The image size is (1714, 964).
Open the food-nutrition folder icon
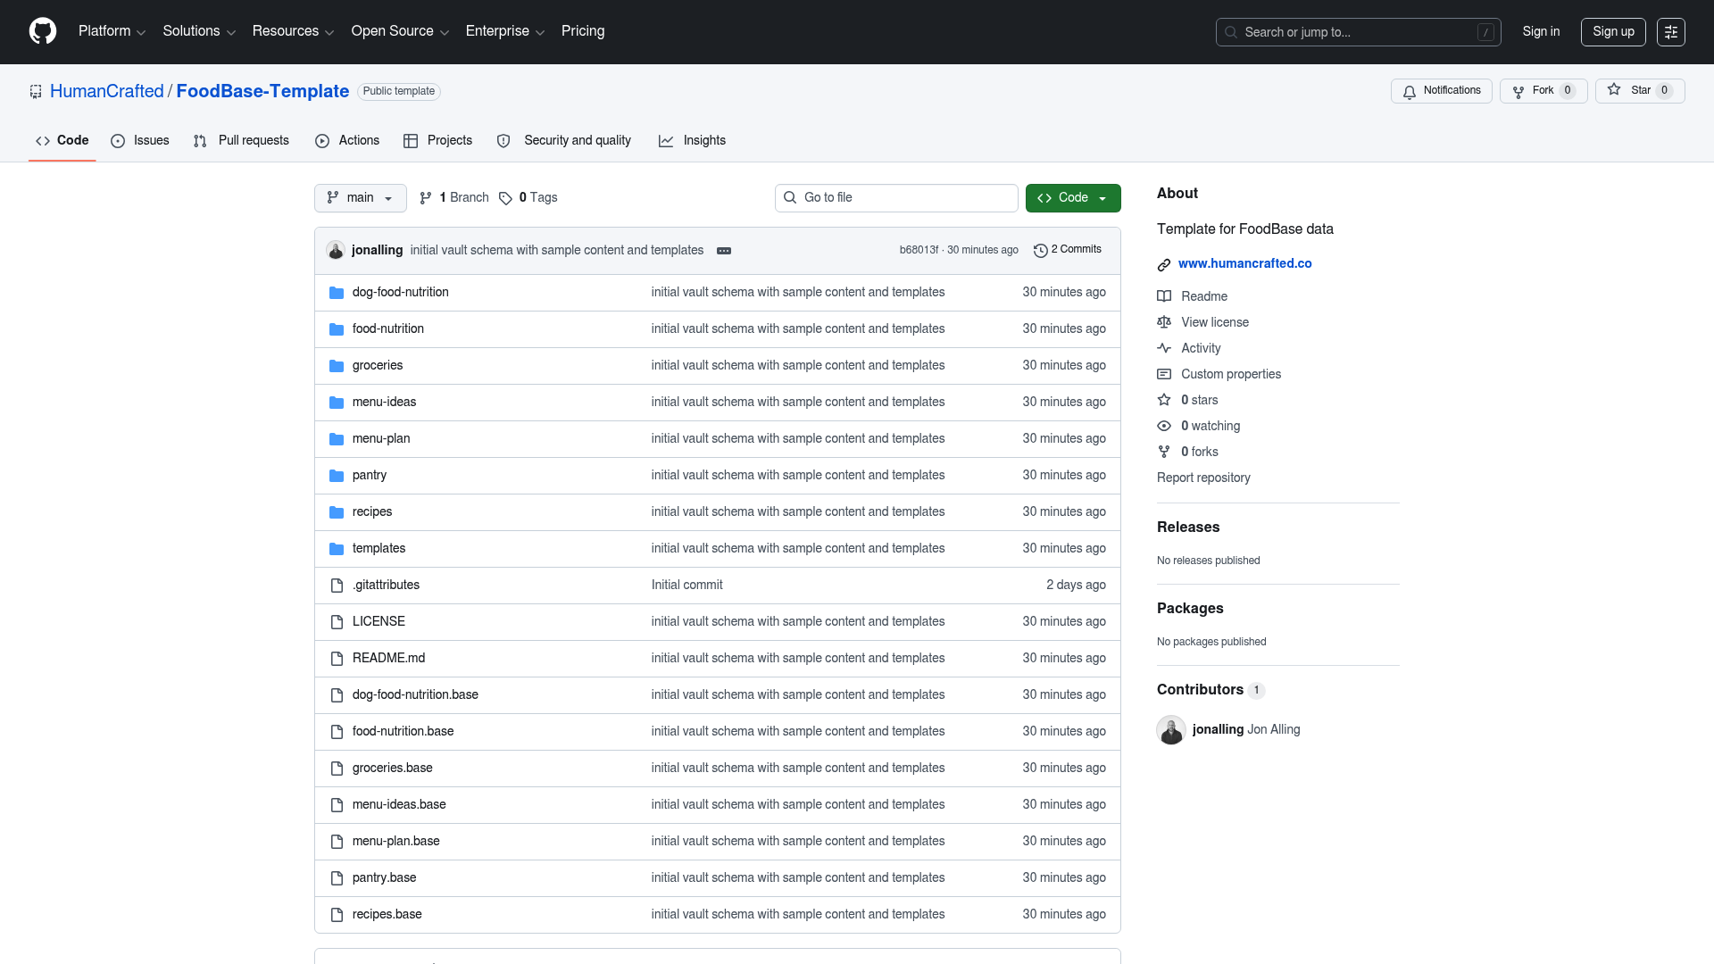337,329
